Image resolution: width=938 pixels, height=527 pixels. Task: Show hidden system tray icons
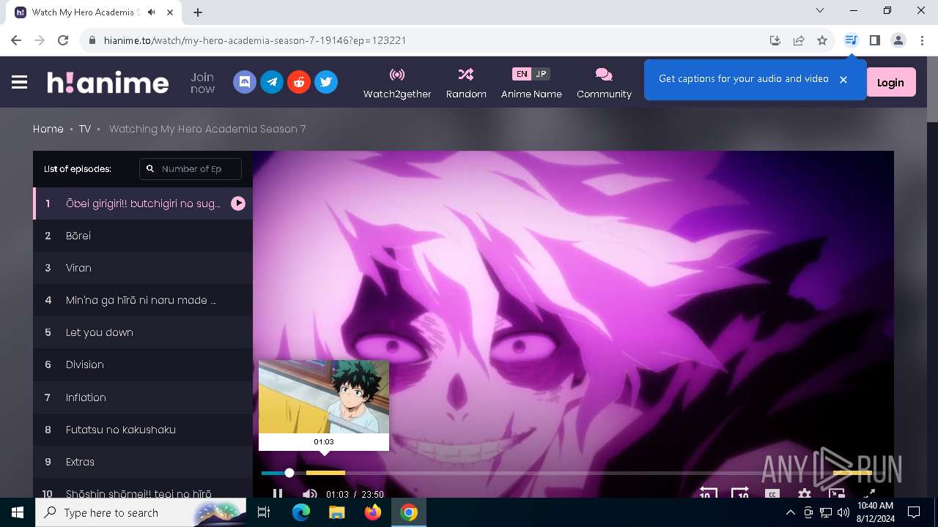pos(790,512)
